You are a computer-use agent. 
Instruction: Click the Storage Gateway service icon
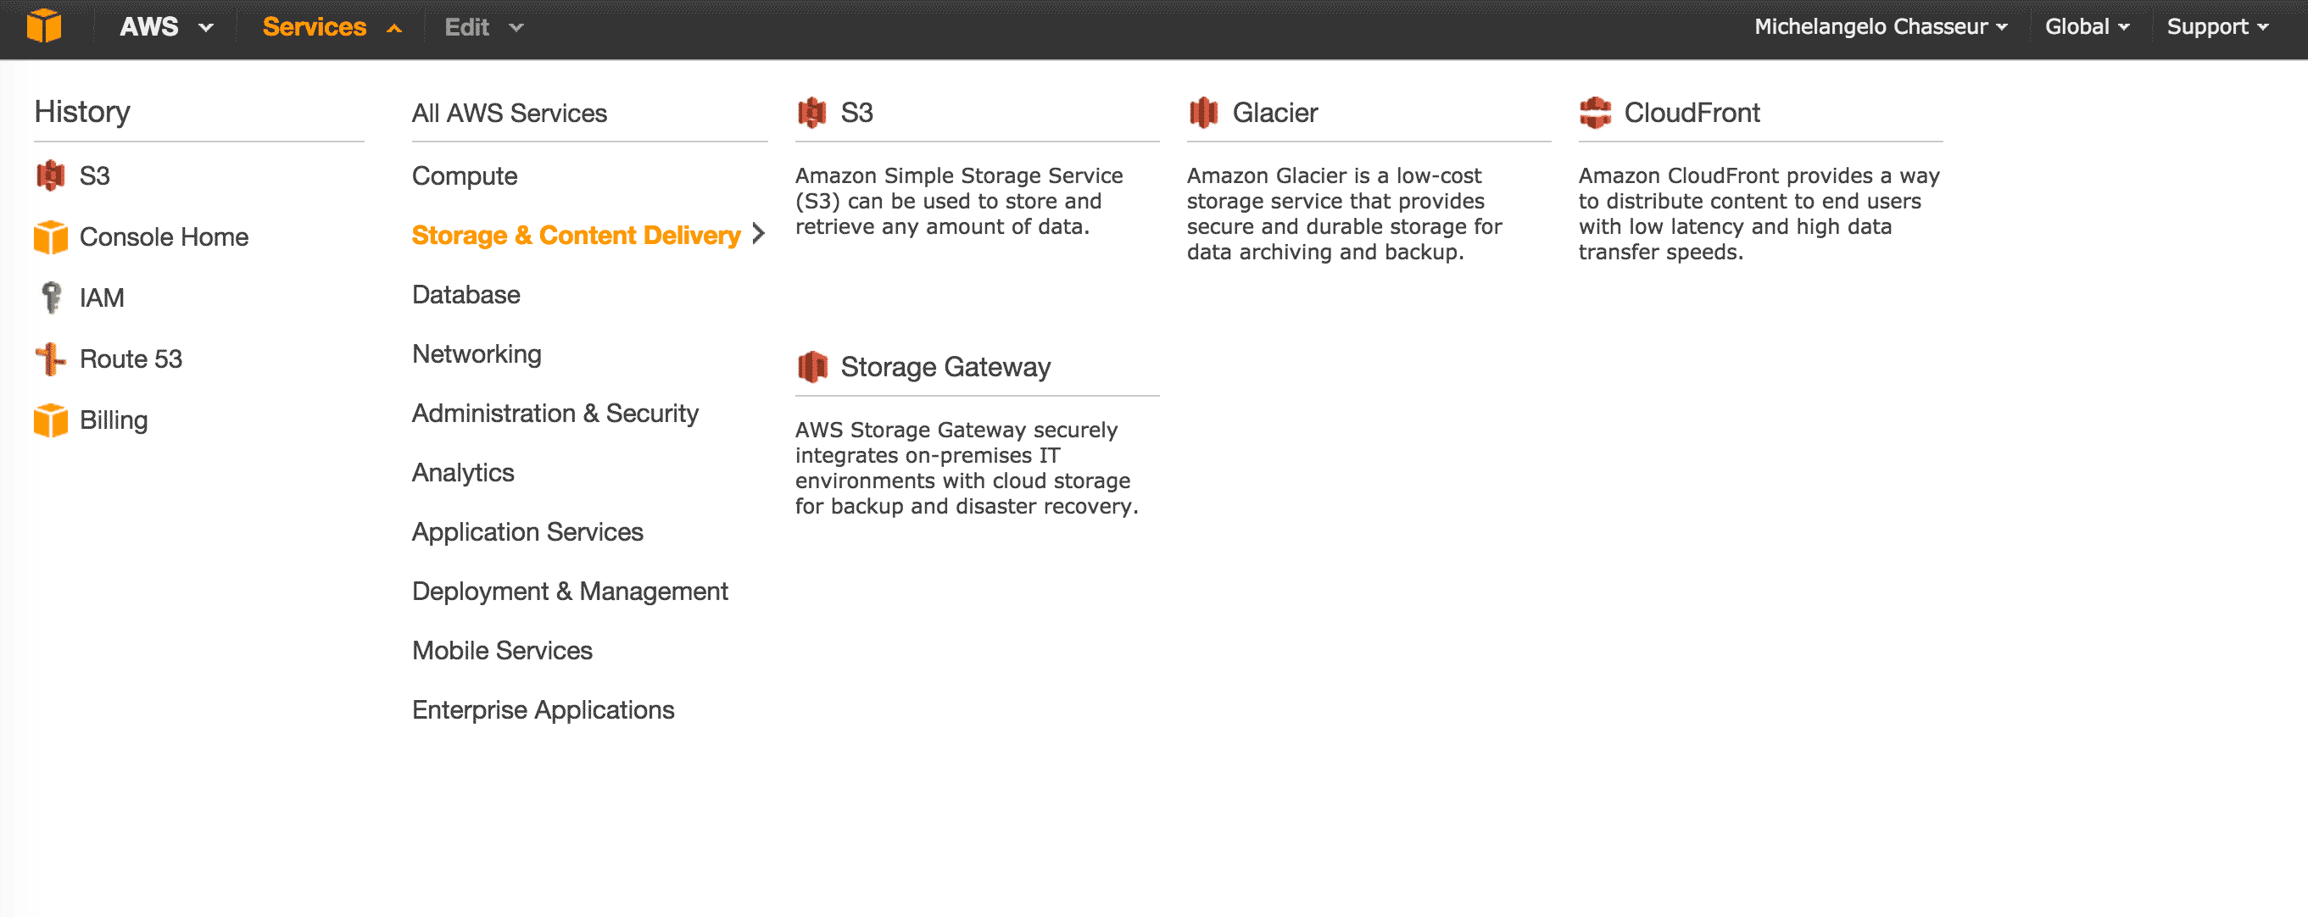tap(811, 367)
